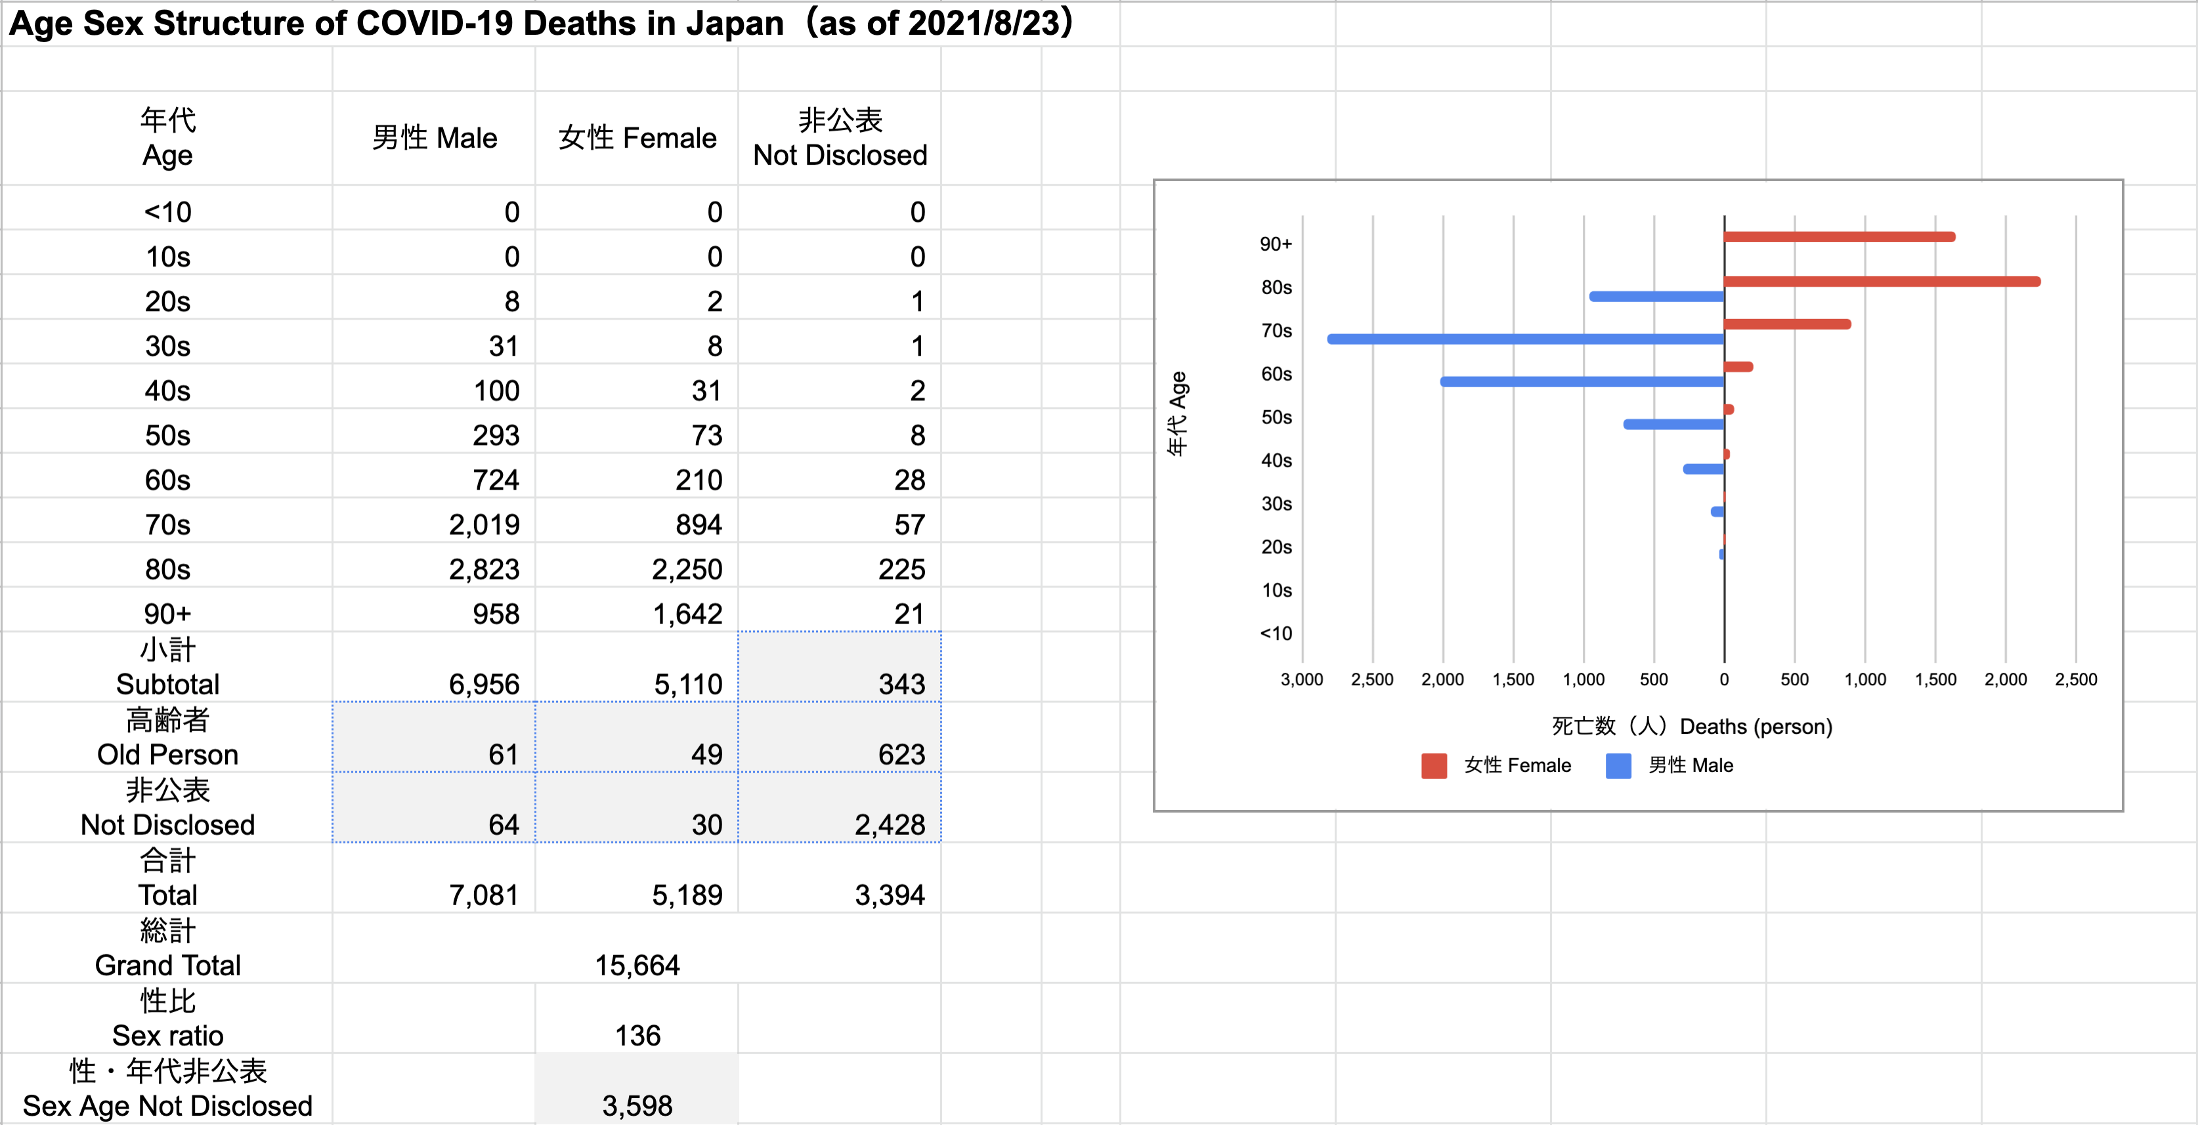Viewport: 2198px width, 1125px height.
Task: Click the Old Person female cell showing 49
Action: click(637, 737)
